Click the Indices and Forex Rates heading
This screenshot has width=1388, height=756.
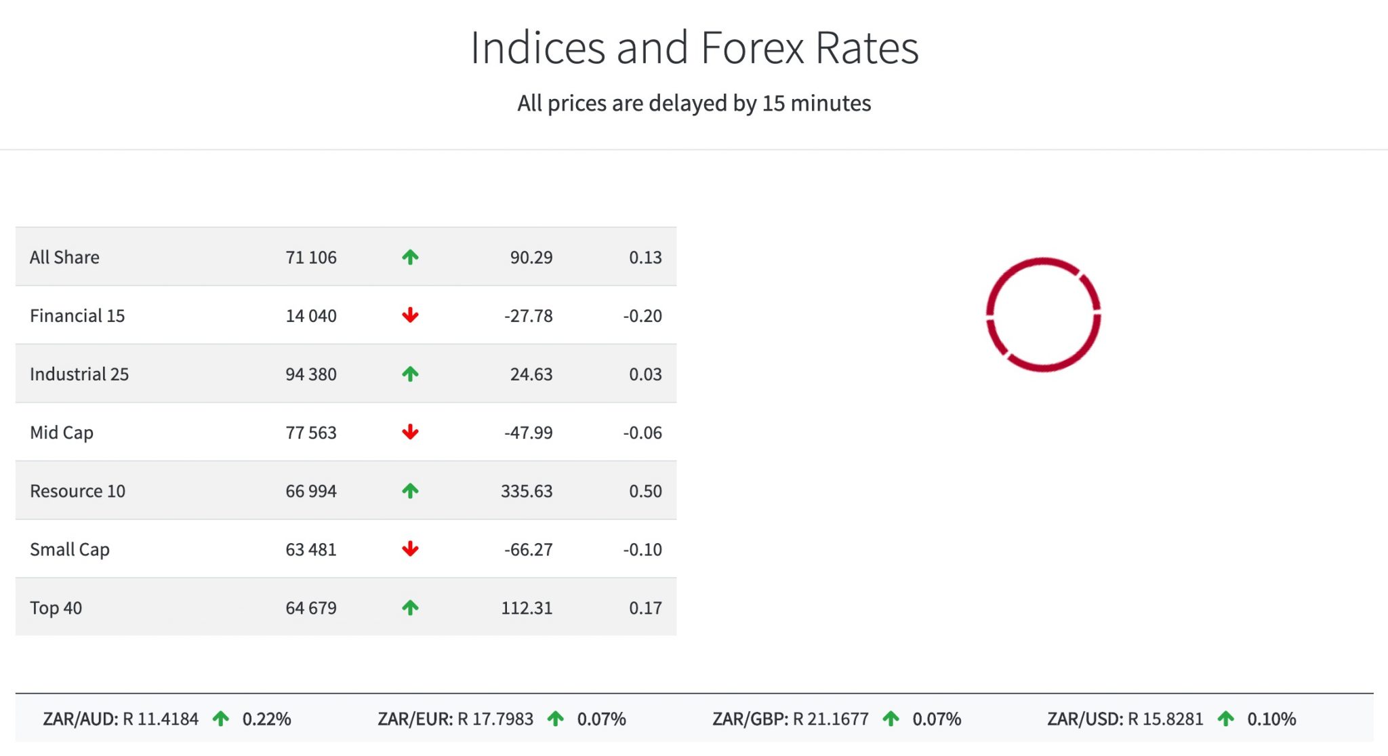694,47
